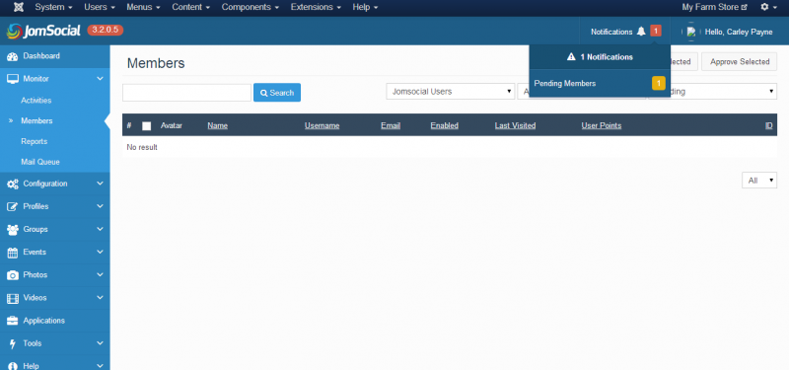Open the Users menu

[100, 7]
